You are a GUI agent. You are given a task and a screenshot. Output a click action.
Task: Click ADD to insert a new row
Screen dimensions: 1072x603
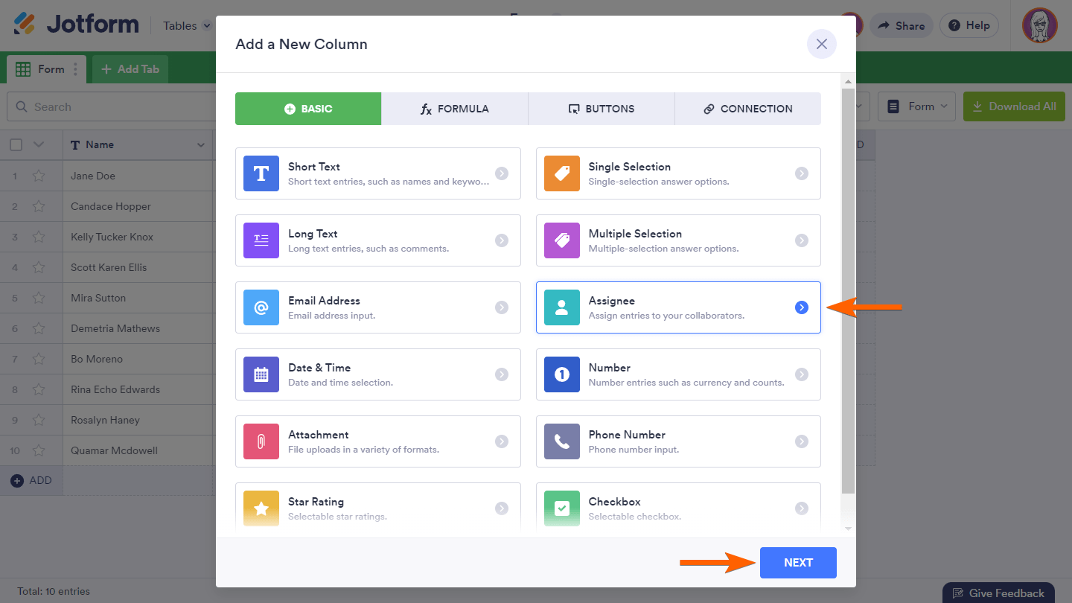[x=31, y=481]
